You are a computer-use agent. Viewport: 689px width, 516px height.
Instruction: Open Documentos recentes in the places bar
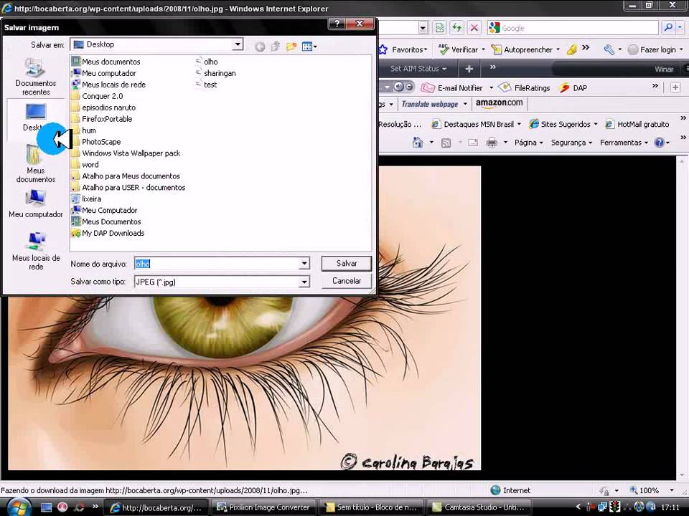pos(36,77)
